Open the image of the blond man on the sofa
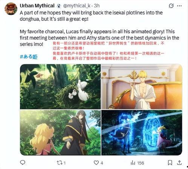Screen dimensions: 188x169 [142, 86]
